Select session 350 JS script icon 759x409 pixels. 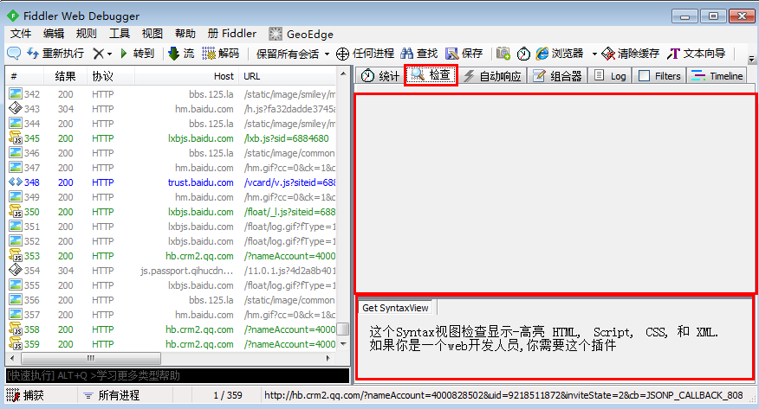click(16, 211)
